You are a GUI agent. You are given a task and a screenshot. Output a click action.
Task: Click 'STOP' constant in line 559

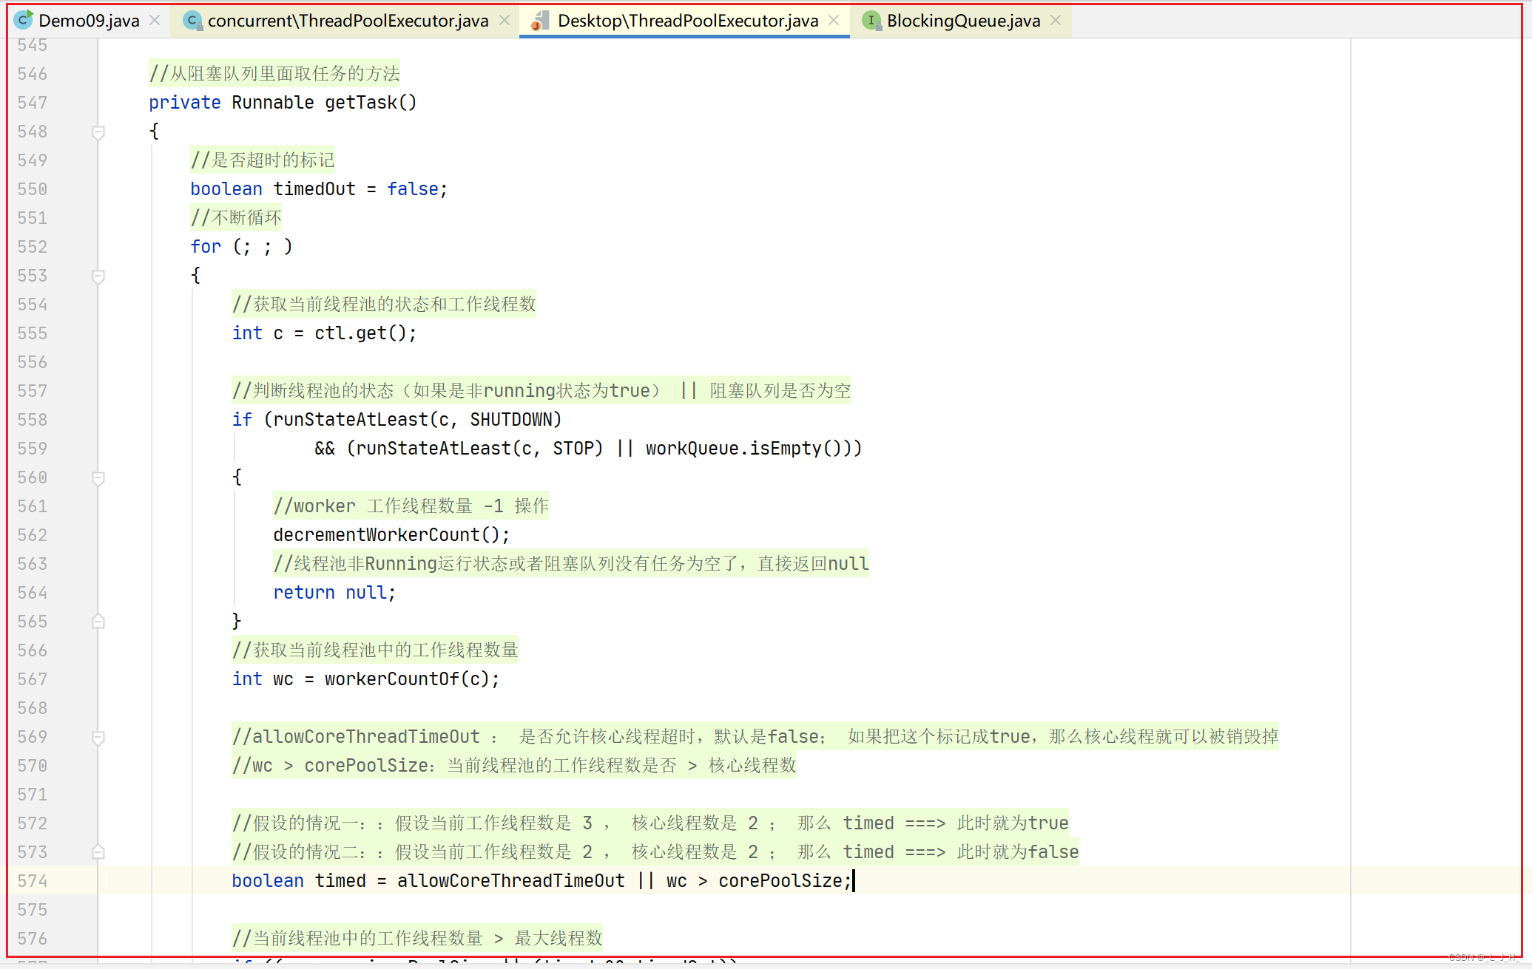573,449
